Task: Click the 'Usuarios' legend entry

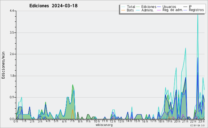Action: click(x=169, y=7)
